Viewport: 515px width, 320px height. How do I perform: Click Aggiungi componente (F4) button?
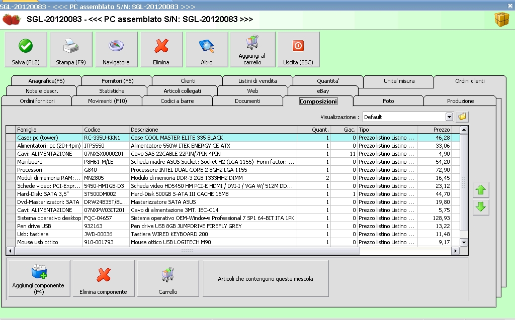pos(39,279)
